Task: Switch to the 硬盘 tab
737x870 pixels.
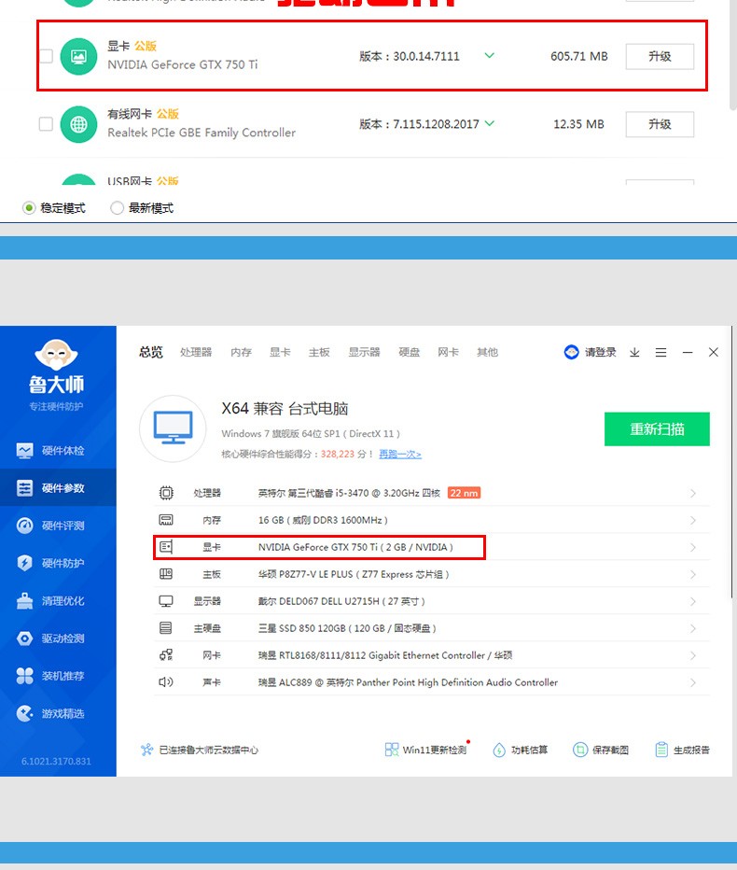Action: 410,352
